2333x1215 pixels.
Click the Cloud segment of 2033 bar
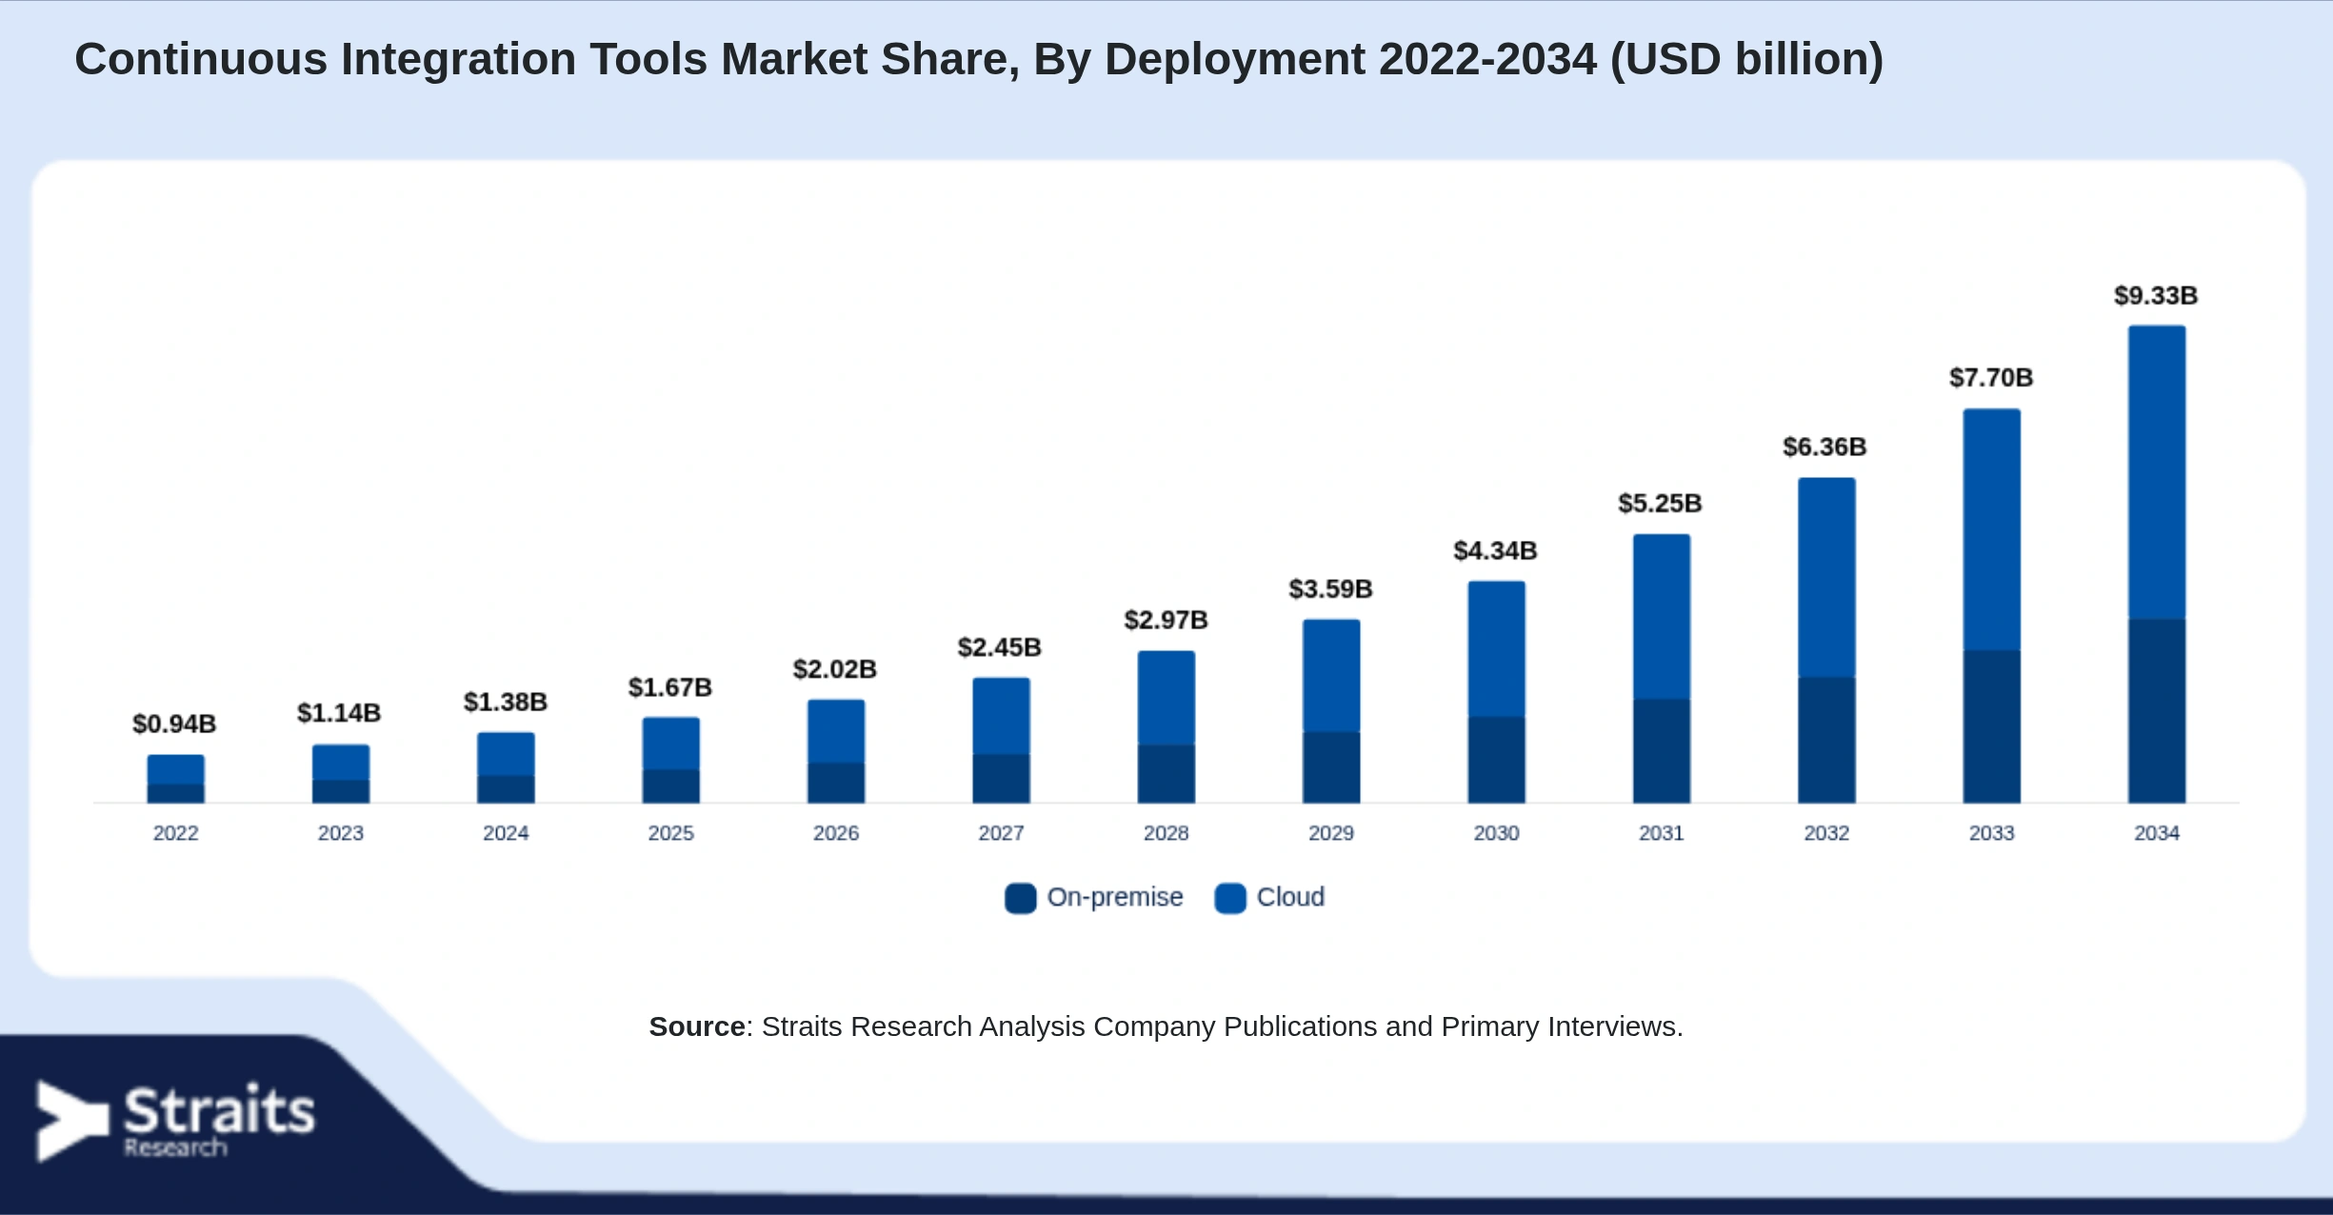(1991, 530)
